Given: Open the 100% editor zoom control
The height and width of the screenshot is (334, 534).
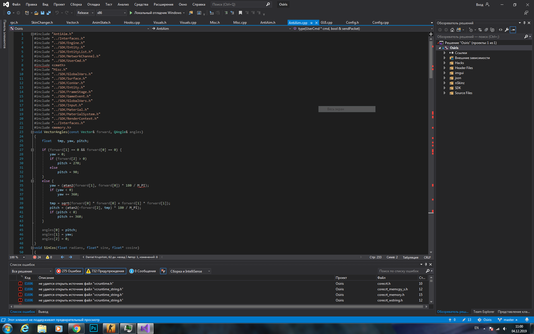Looking at the screenshot, I should [x=17, y=257].
